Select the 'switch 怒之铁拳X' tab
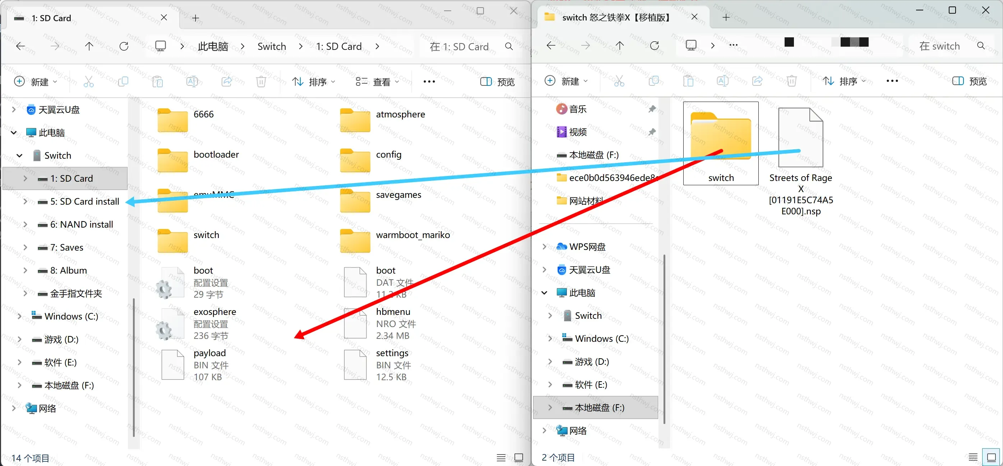1003x466 pixels. [623, 18]
